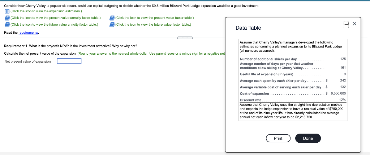Screen dimensions: 370x155
Task: Click 'Cost of expansion' label
Action: pos(254,93)
